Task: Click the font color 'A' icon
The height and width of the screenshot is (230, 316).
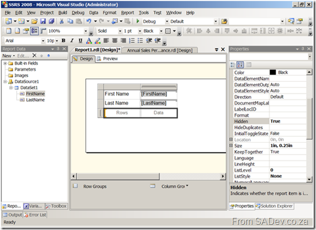Action: (x=89, y=41)
